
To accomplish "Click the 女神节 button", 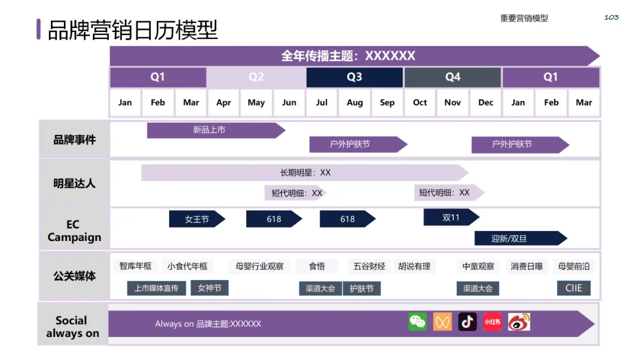I will point(209,288).
